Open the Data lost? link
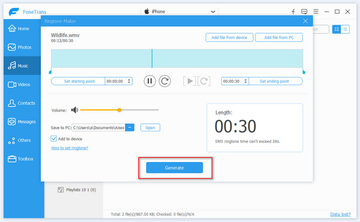The height and width of the screenshot is (222, 360). [340, 214]
